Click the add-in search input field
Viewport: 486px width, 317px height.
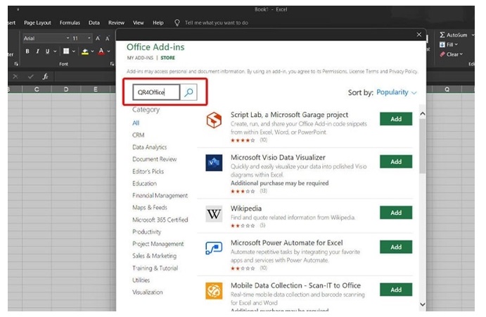coord(155,92)
